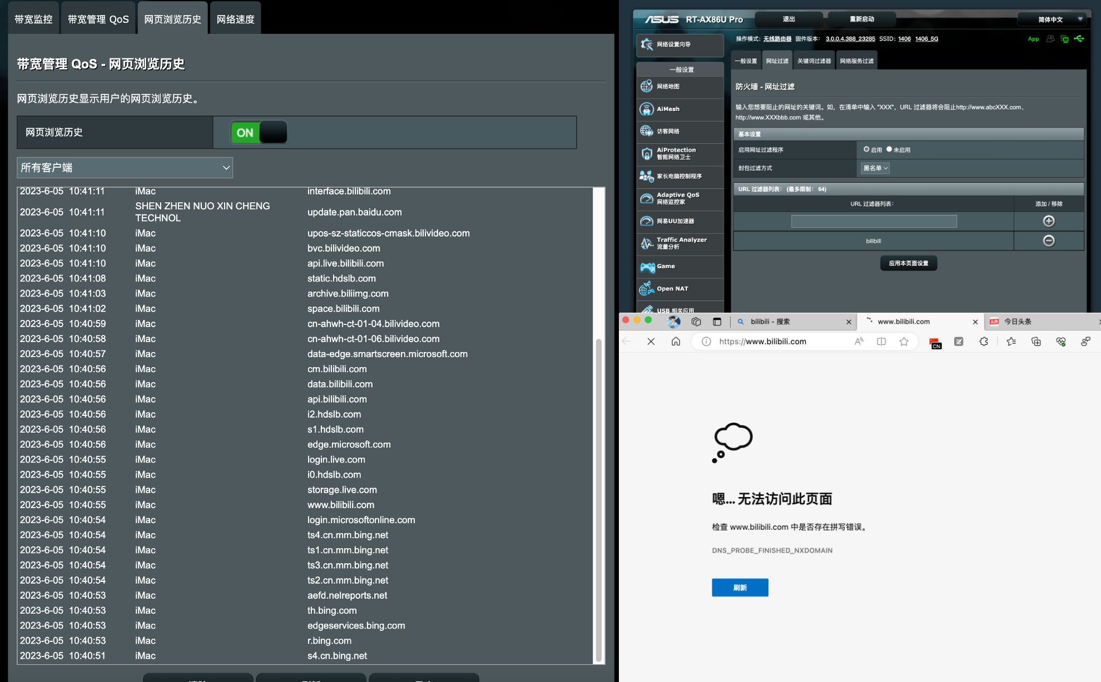Go to Edge home page
This screenshot has height=682, width=1101.
coord(676,342)
